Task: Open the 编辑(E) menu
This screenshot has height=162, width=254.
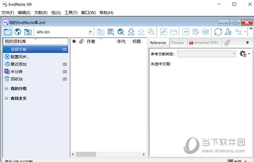Action: click(x=24, y=13)
